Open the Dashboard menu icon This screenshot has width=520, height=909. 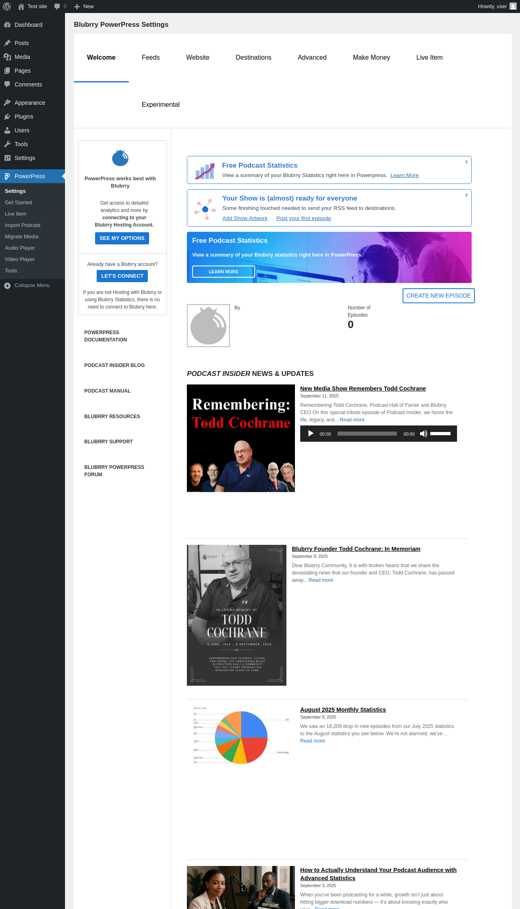coord(7,25)
